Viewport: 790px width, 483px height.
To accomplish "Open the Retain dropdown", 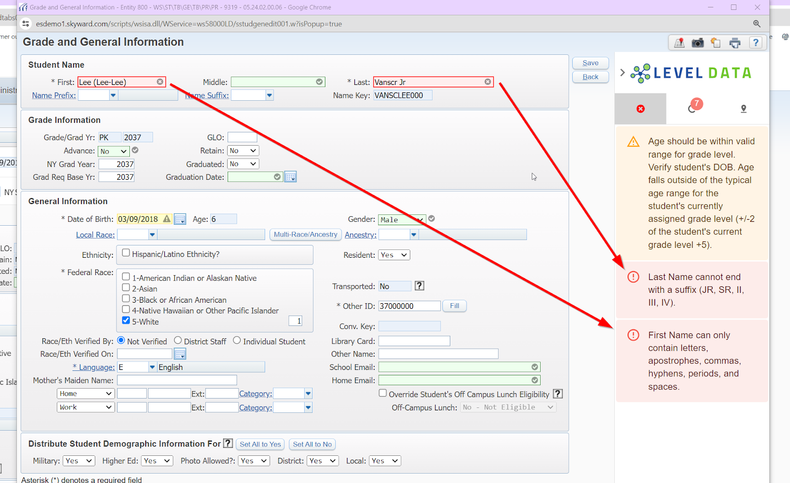I will [x=243, y=151].
